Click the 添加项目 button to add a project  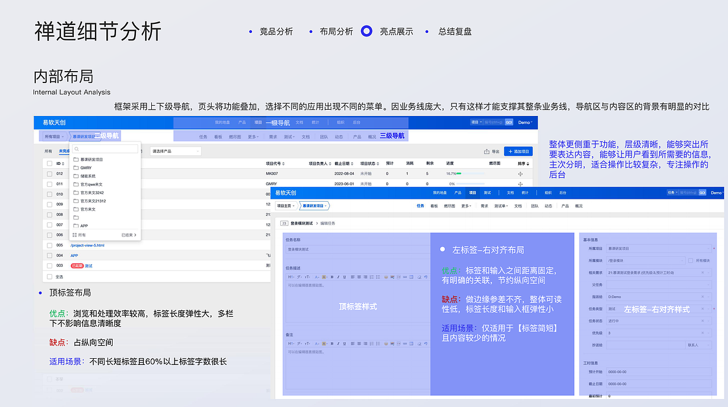coord(518,151)
